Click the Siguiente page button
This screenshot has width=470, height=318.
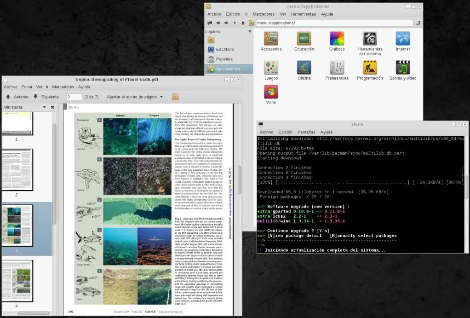coord(46,97)
